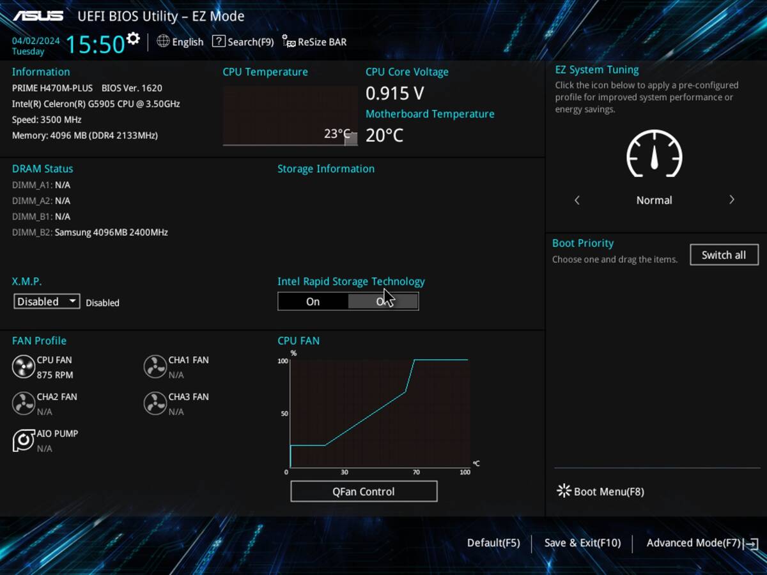The height and width of the screenshot is (575, 767).
Task: Click the CPU FAN icon
Action: (23, 367)
